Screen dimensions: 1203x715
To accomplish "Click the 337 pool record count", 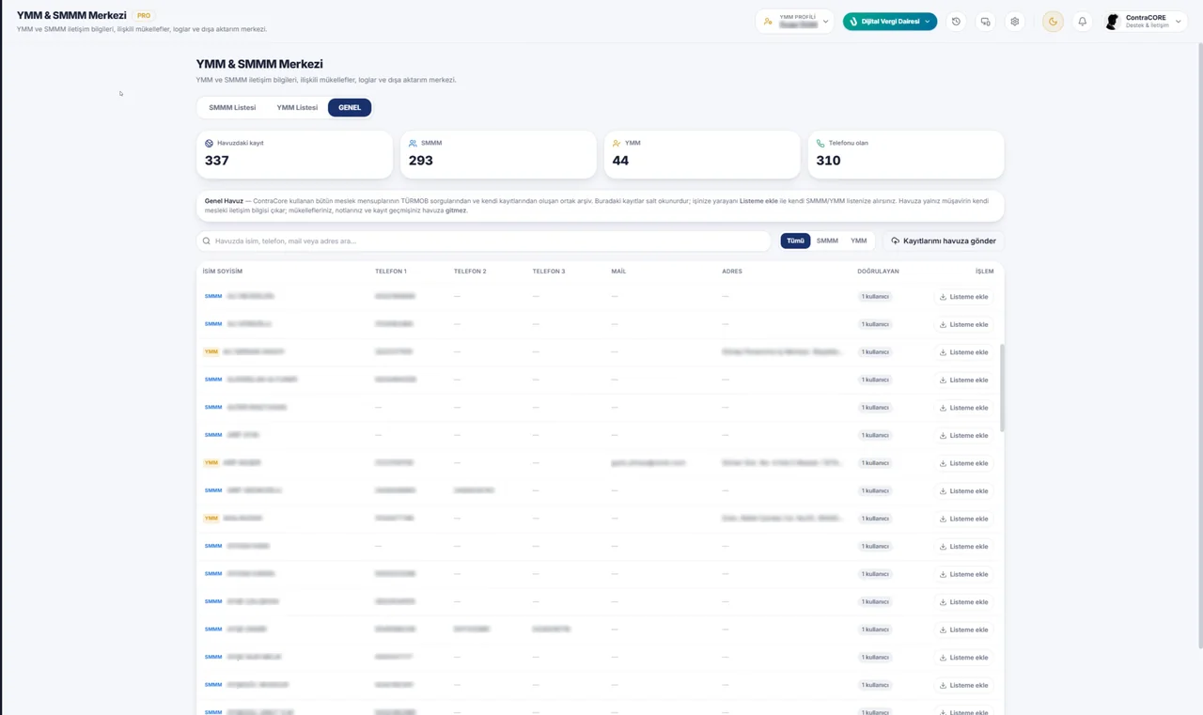I will click(x=217, y=161).
